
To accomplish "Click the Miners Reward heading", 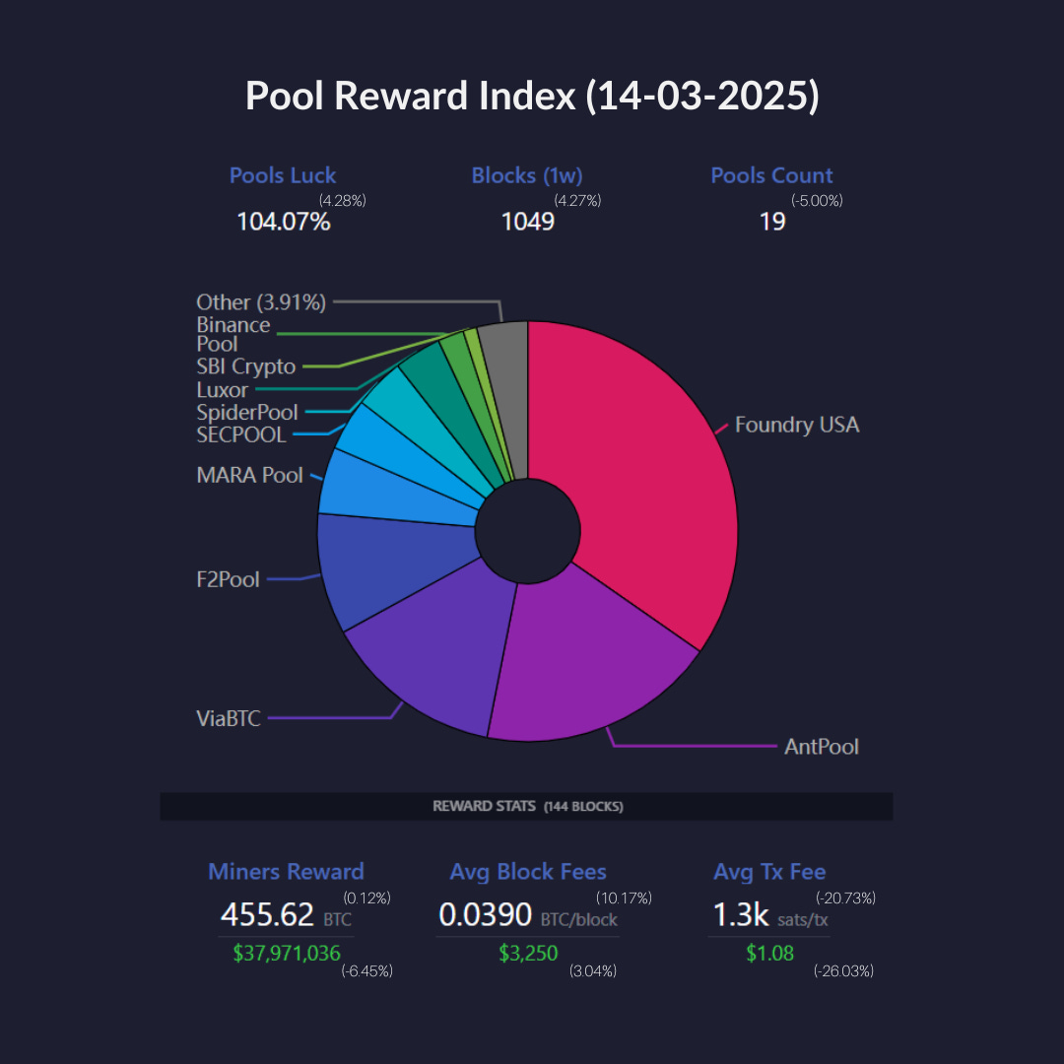I will click(x=286, y=871).
